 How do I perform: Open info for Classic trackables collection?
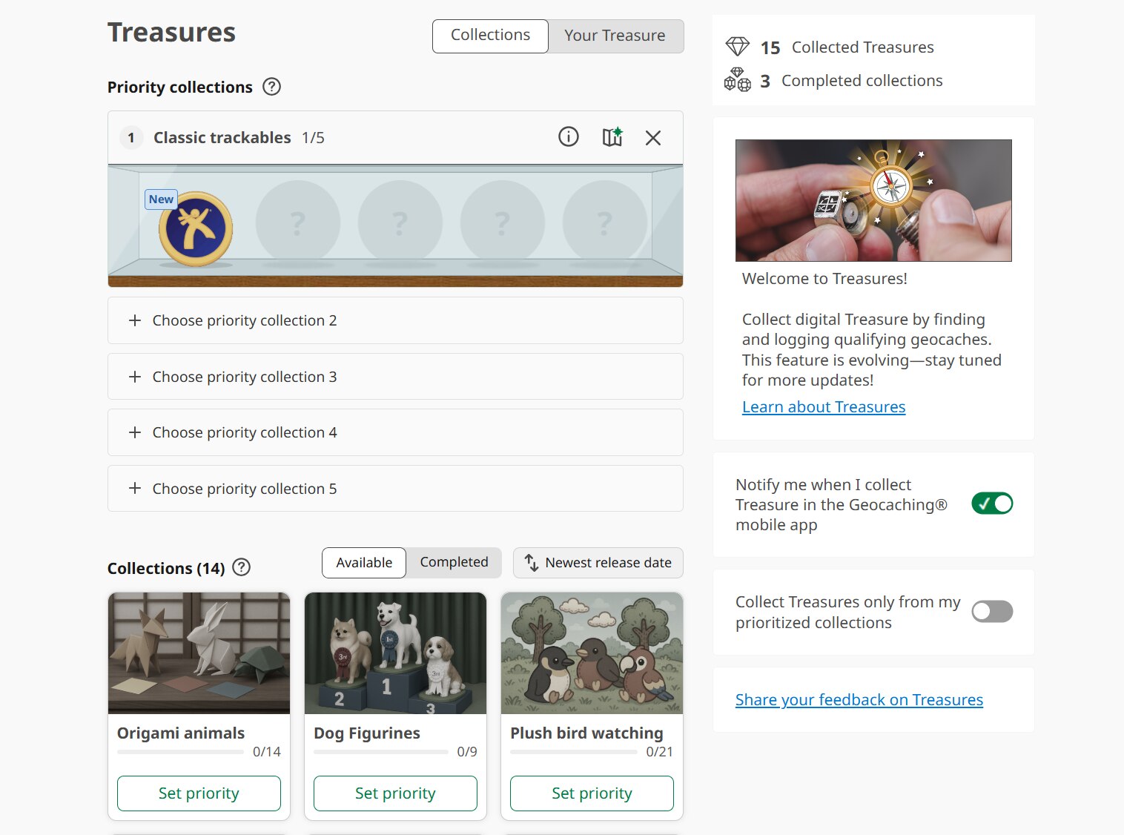tap(568, 137)
